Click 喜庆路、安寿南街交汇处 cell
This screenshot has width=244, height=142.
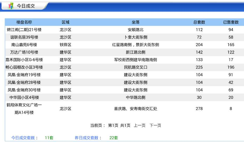tap(136, 108)
